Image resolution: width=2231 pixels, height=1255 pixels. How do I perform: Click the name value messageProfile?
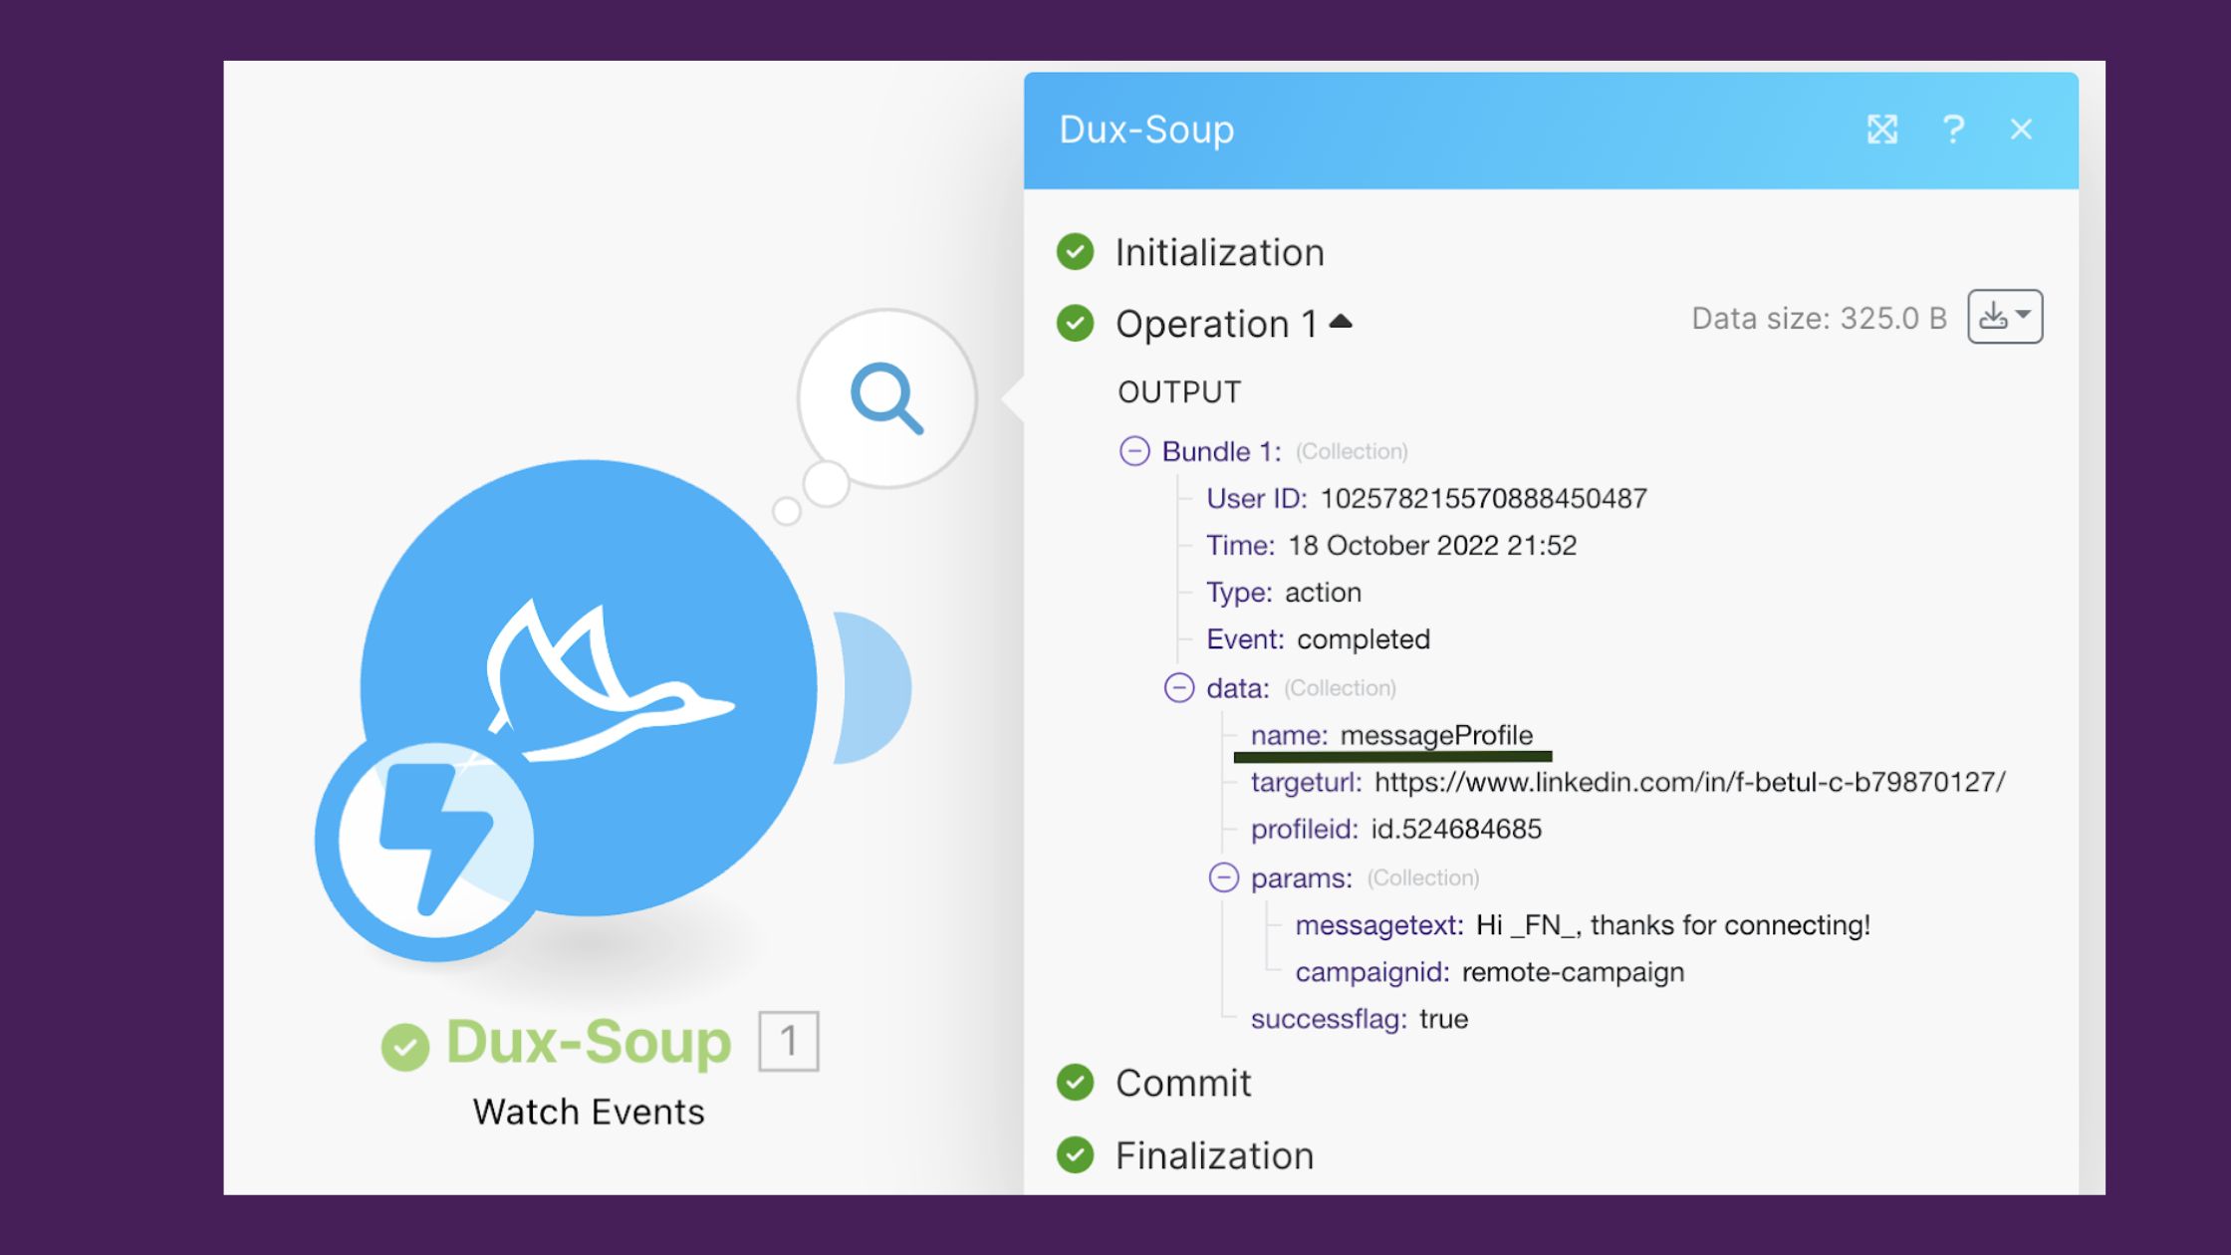coord(1436,735)
